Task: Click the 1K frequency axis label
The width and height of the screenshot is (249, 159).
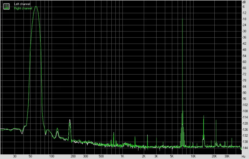Action: (x=122, y=156)
